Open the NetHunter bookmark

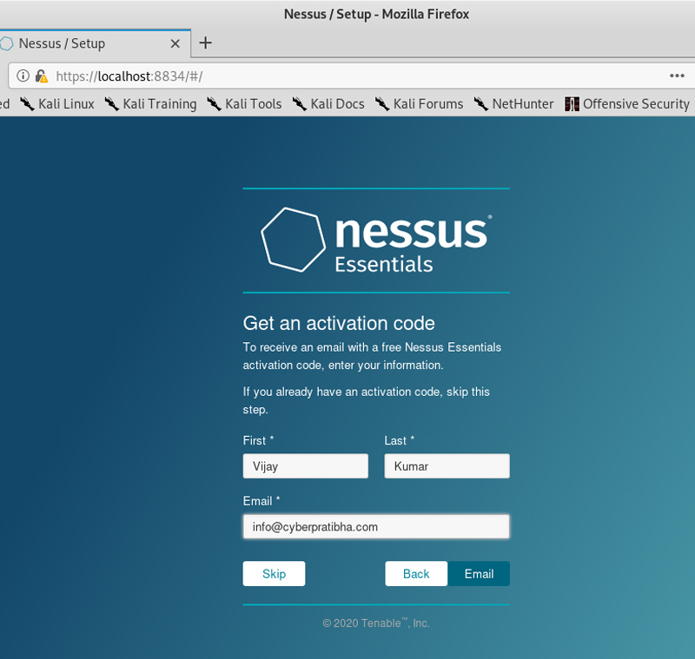click(x=513, y=103)
